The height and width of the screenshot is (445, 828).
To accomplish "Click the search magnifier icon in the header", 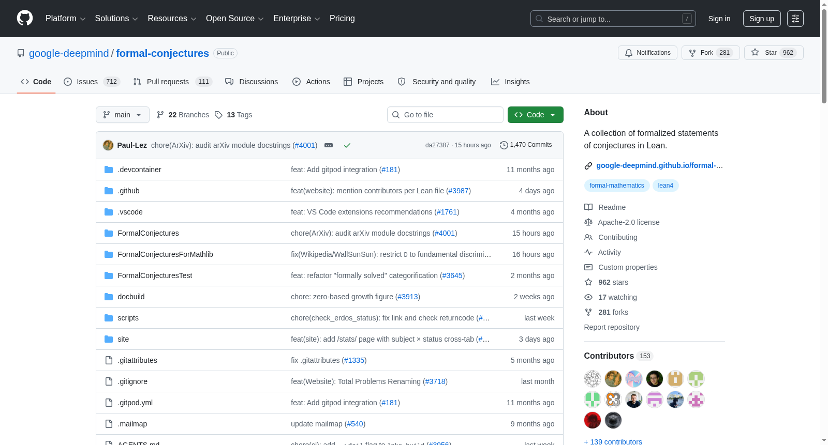I will coord(539,19).
